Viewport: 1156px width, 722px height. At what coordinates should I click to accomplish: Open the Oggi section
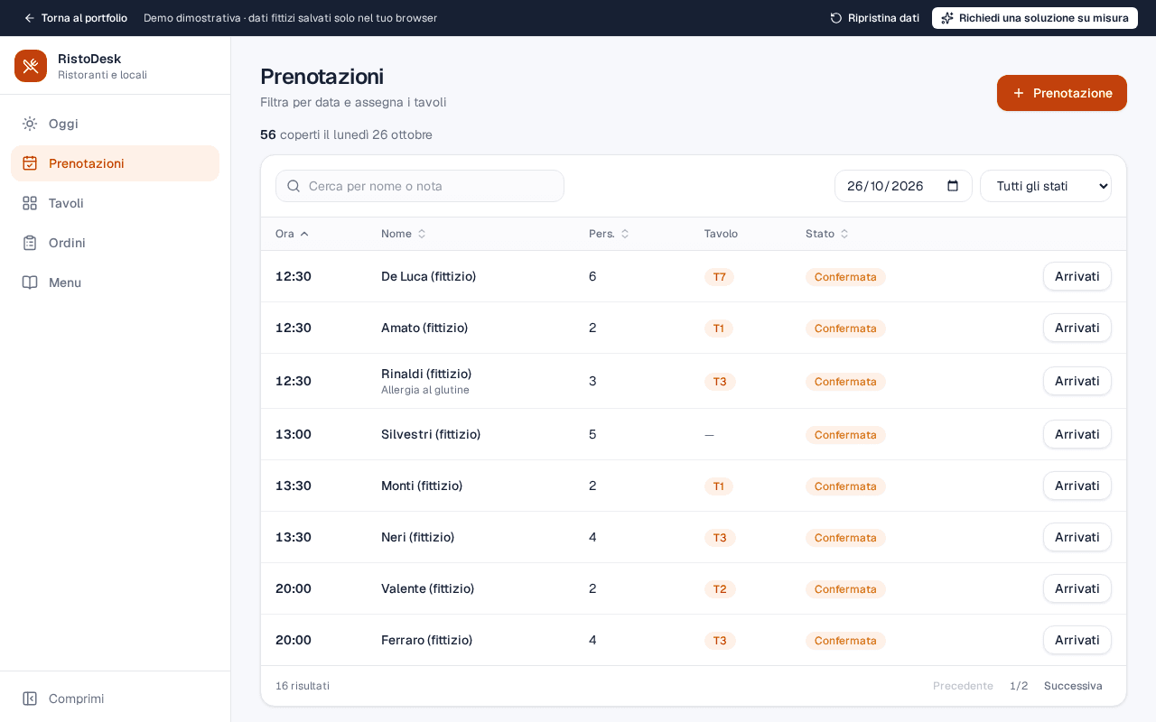115,124
